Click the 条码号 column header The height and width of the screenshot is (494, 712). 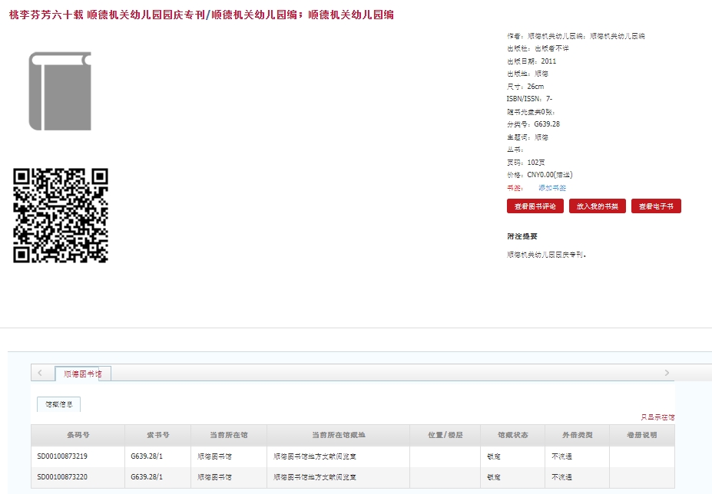tap(78, 435)
